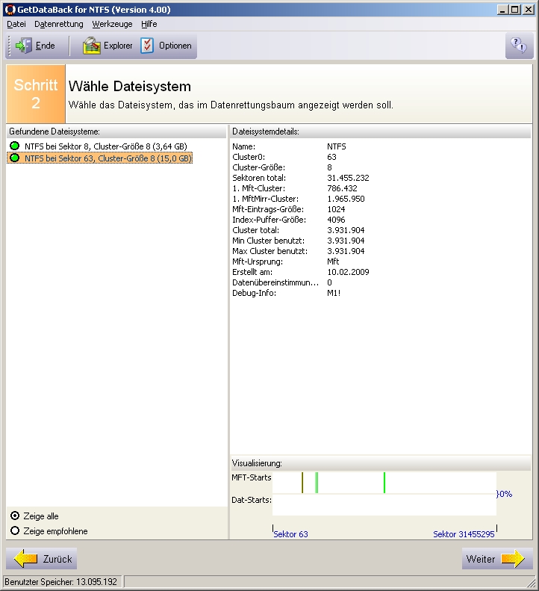Click the 0% visualization percentage label

click(505, 494)
